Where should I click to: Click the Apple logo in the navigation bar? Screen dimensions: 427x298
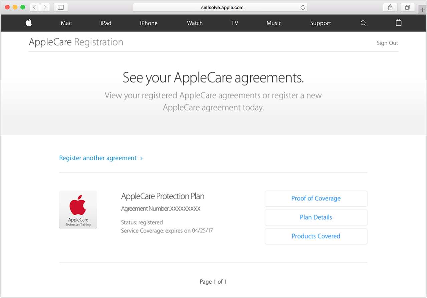[x=29, y=23]
